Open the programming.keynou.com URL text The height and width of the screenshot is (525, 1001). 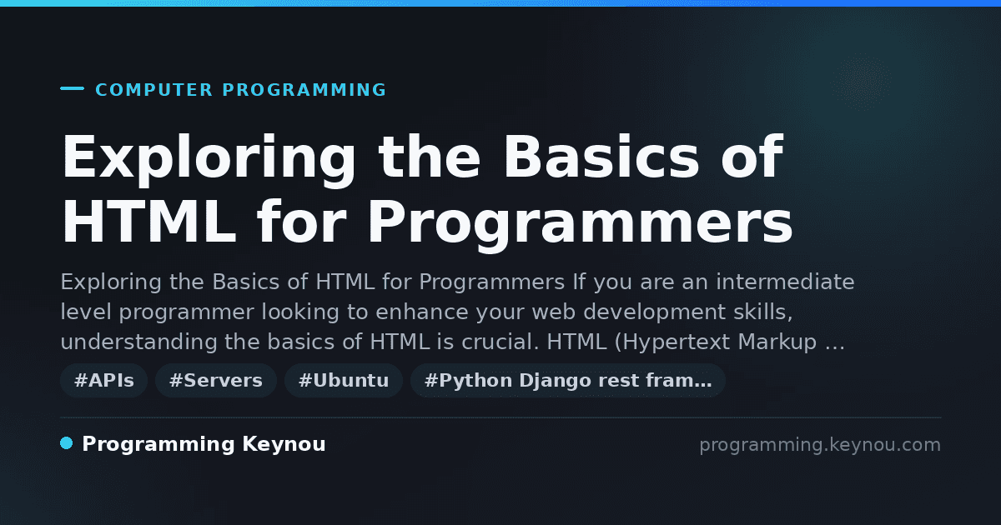tap(820, 445)
